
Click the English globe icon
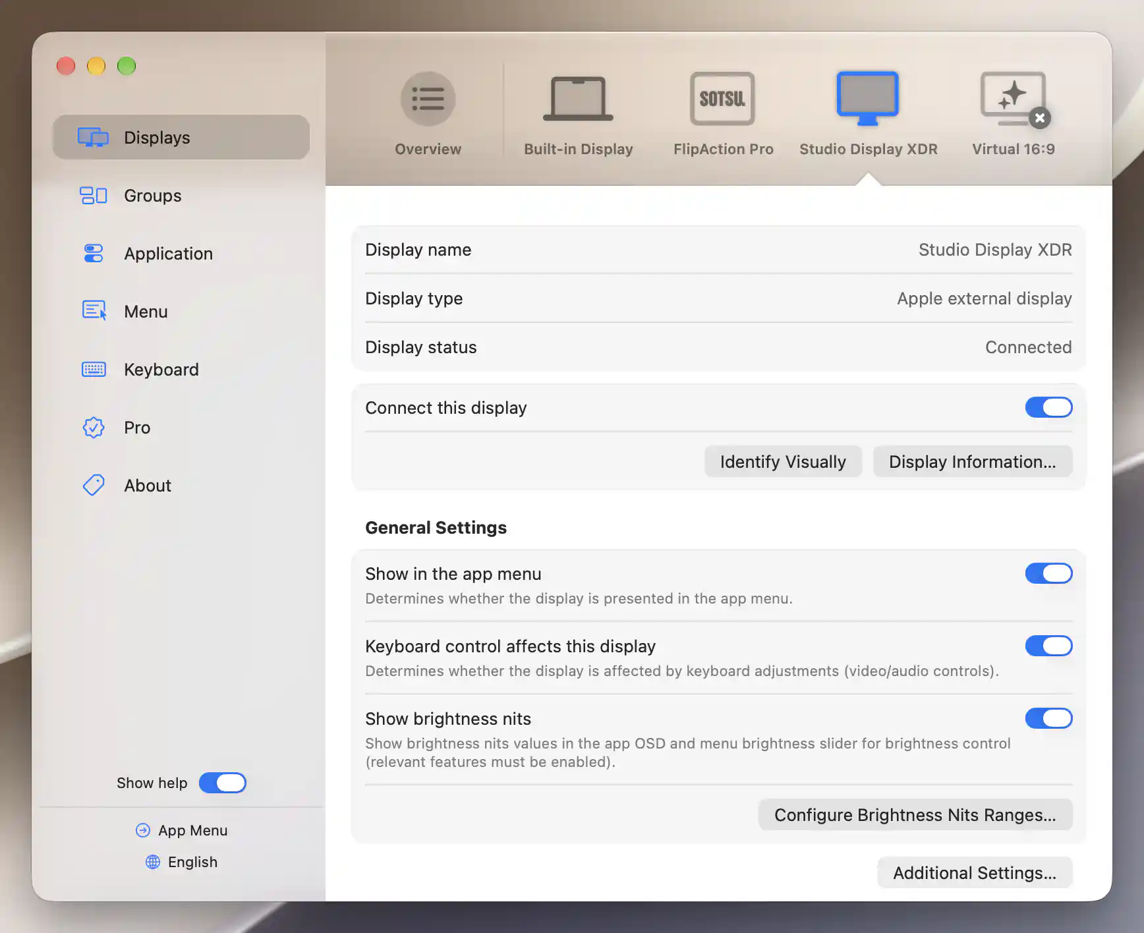pos(153,862)
